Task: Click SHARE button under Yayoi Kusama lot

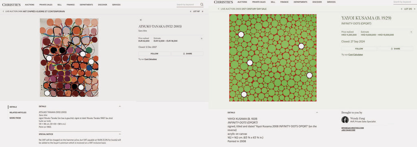Action: 395,49
